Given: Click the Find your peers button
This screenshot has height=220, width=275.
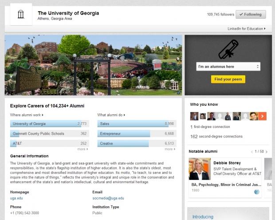Looking at the screenshot, I should coord(228,79).
